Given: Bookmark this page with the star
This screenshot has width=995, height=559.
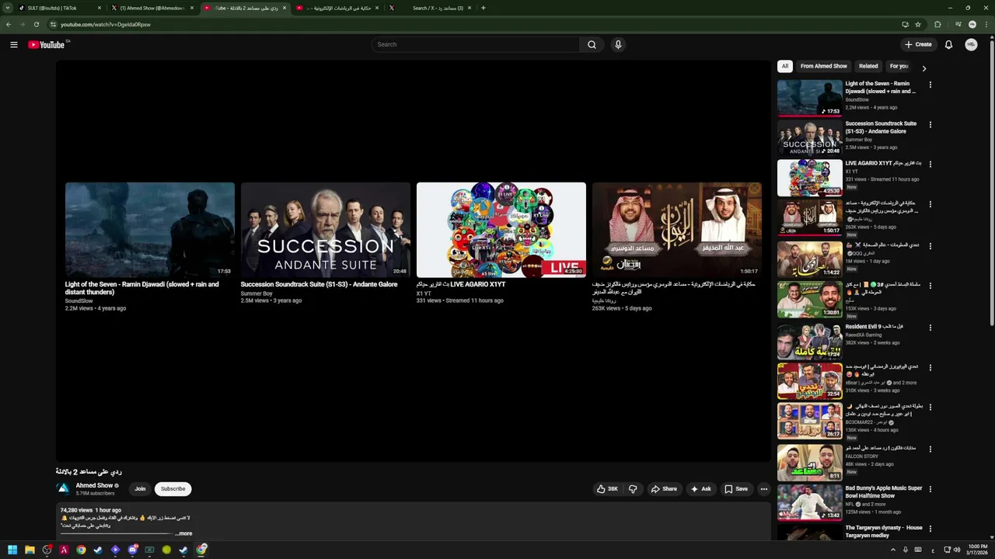Looking at the screenshot, I should click(x=918, y=24).
